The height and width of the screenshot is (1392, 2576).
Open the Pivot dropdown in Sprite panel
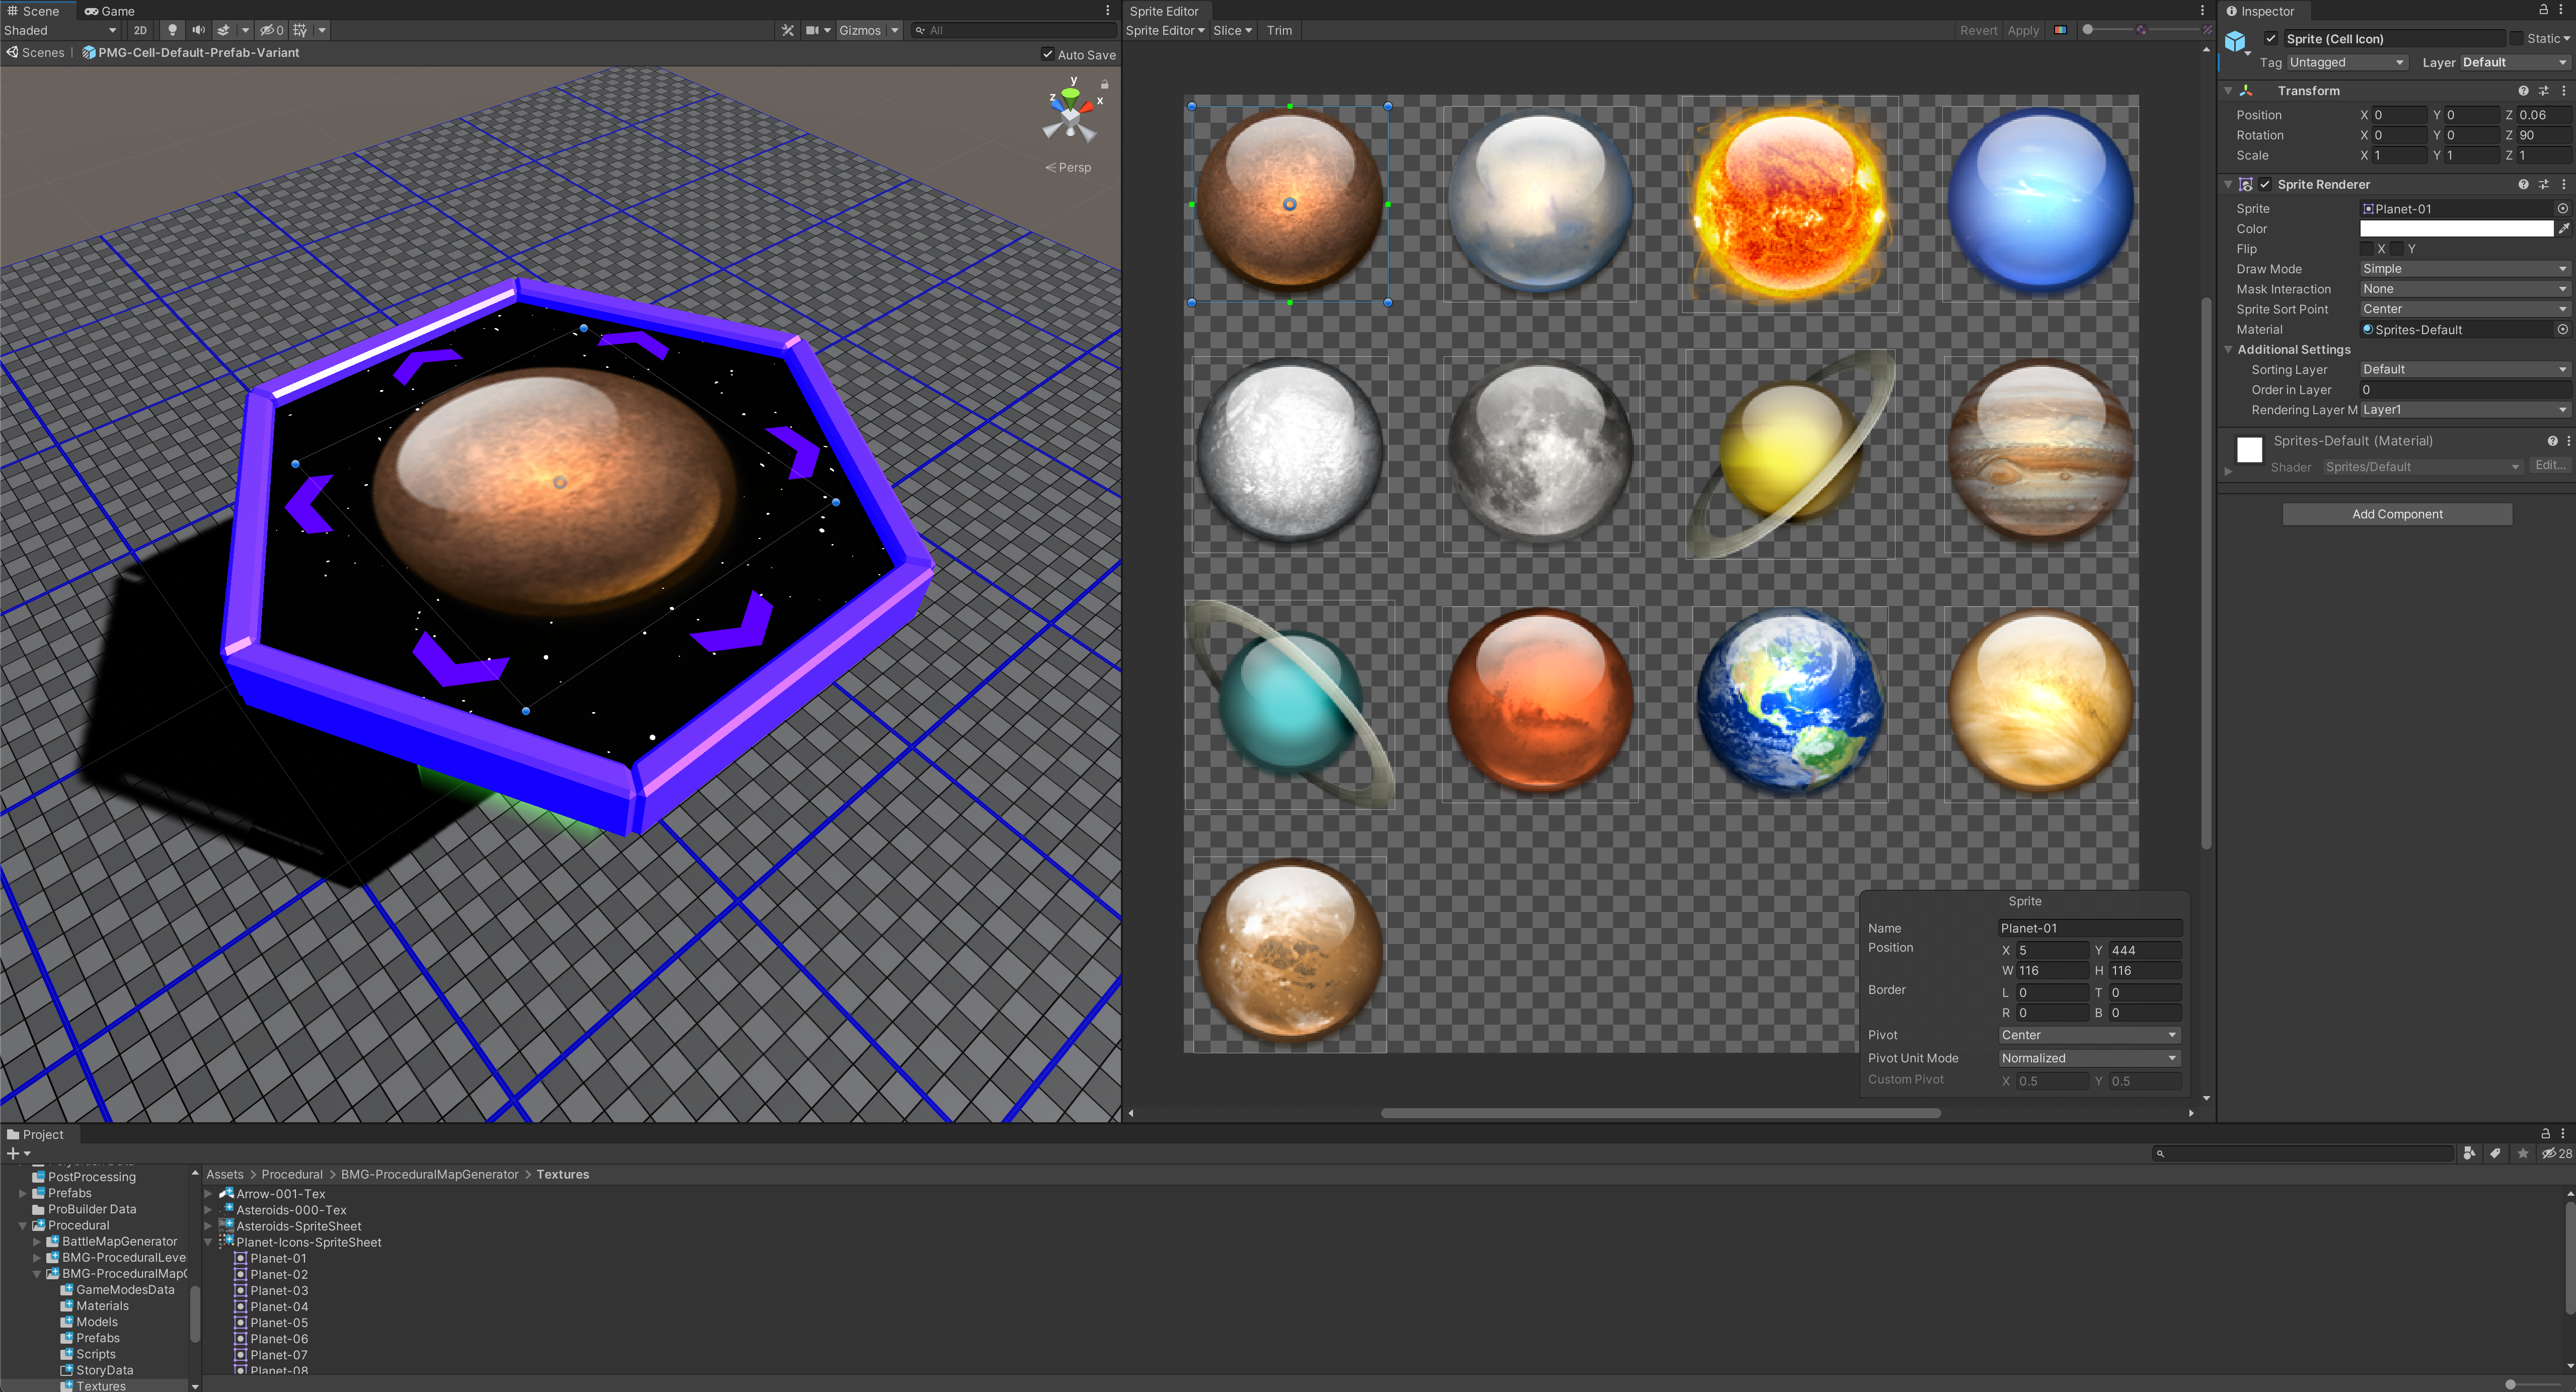(x=2088, y=1035)
